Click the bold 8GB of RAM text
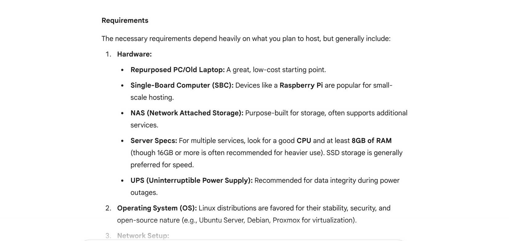509x241 pixels. tap(371, 141)
